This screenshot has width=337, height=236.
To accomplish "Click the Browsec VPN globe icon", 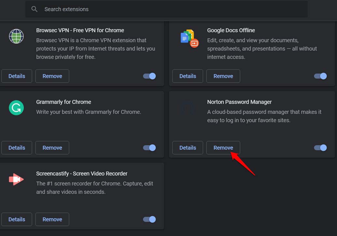I will click(16, 36).
